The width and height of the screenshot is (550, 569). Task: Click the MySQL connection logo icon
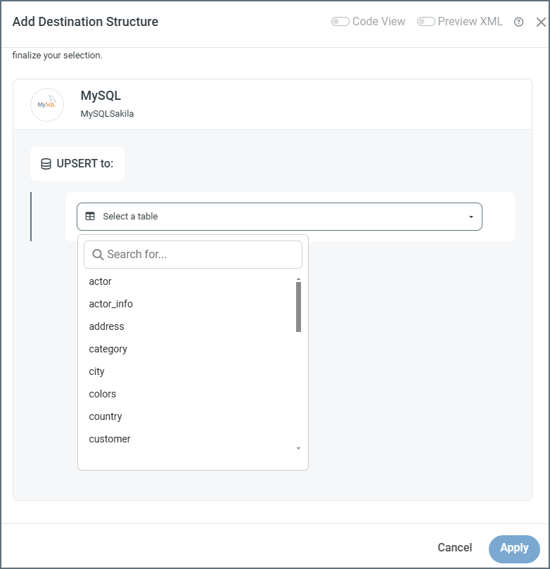coord(47,105)
